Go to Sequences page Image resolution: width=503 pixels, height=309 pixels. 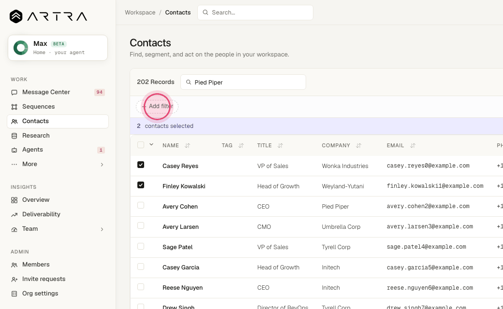[58, 107]
